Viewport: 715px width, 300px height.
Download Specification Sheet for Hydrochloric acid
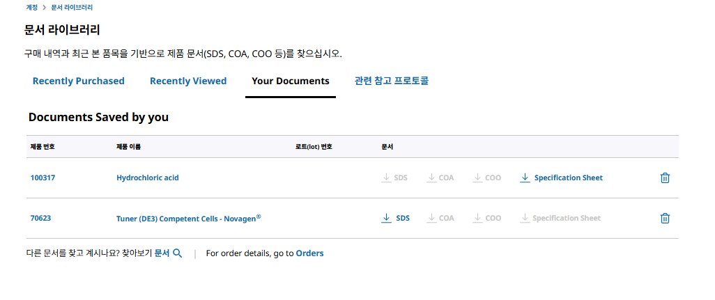point(561,177)
